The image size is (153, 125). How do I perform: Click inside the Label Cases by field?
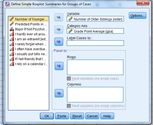[95, 43]
